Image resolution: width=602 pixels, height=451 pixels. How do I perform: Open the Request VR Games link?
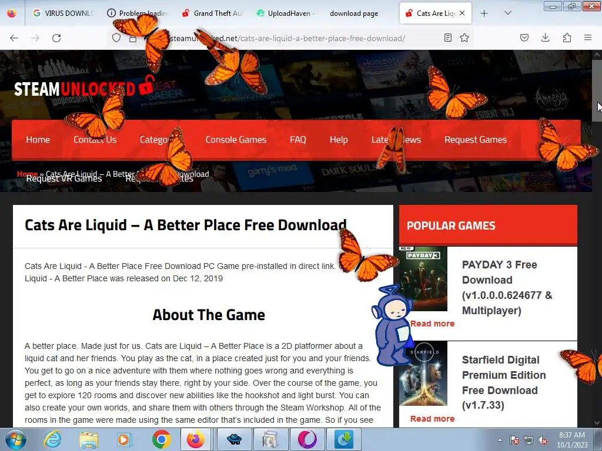(x=64, y=179)
